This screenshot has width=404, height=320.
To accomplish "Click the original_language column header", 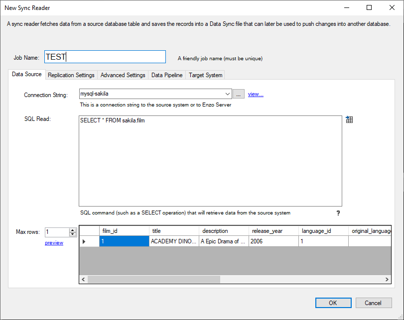I will click(x=370, y=231).
